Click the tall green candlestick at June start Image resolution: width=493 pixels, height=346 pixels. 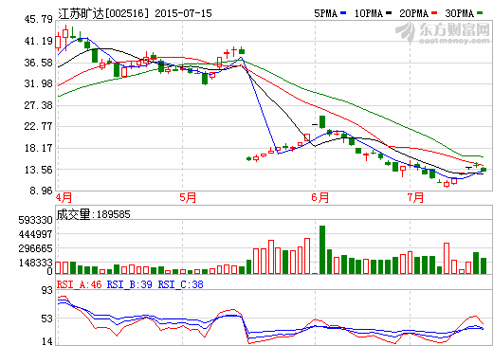(x=322, y=122)
